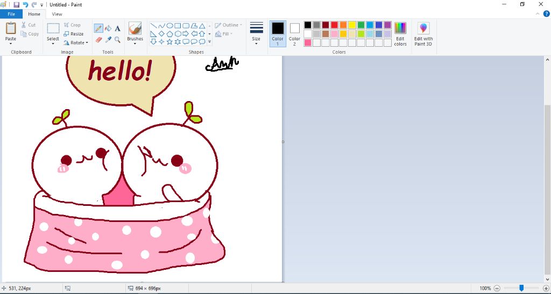Click the Copy button
The height and width of the screenshot is (294, 551).
point(30,34)
